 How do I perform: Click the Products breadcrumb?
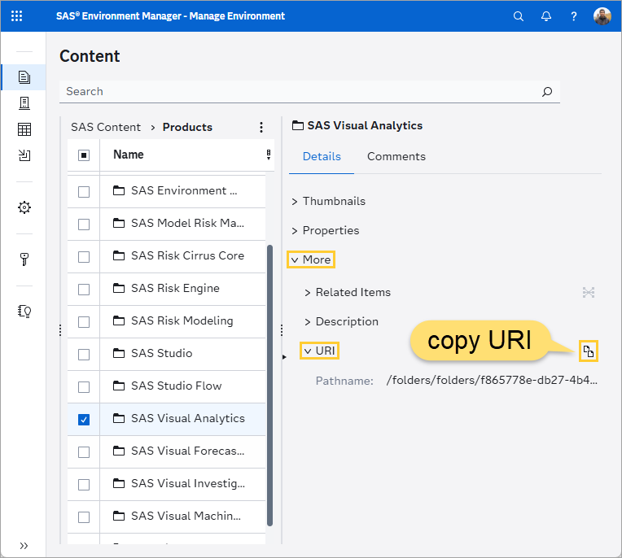coord(187,127)
